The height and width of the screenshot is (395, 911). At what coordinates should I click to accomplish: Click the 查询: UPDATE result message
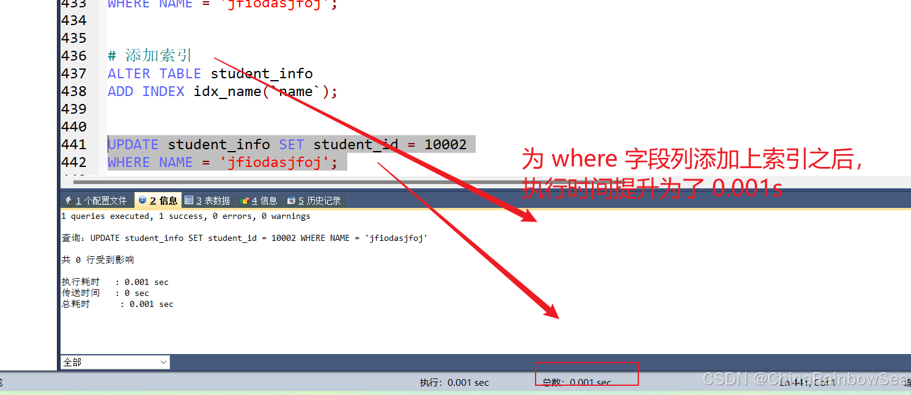[244, 238]
